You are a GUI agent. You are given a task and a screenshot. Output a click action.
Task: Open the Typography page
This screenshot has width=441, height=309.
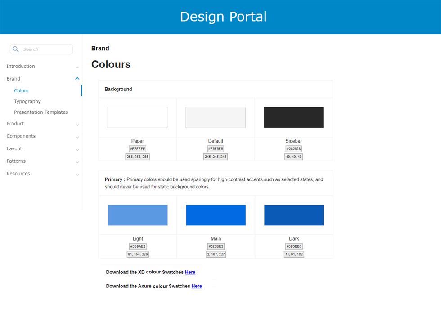click(27, 102)
